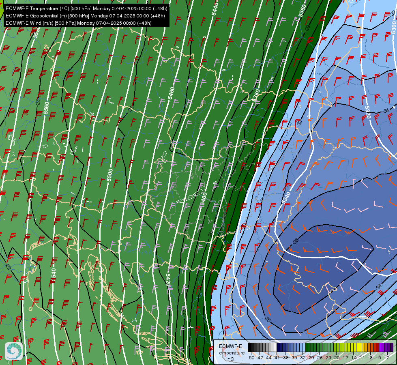Viewport: 397px width, 365px height.
Task: Click the ECMWF-E Temperature °C title of the color scale
Action: 230,352
